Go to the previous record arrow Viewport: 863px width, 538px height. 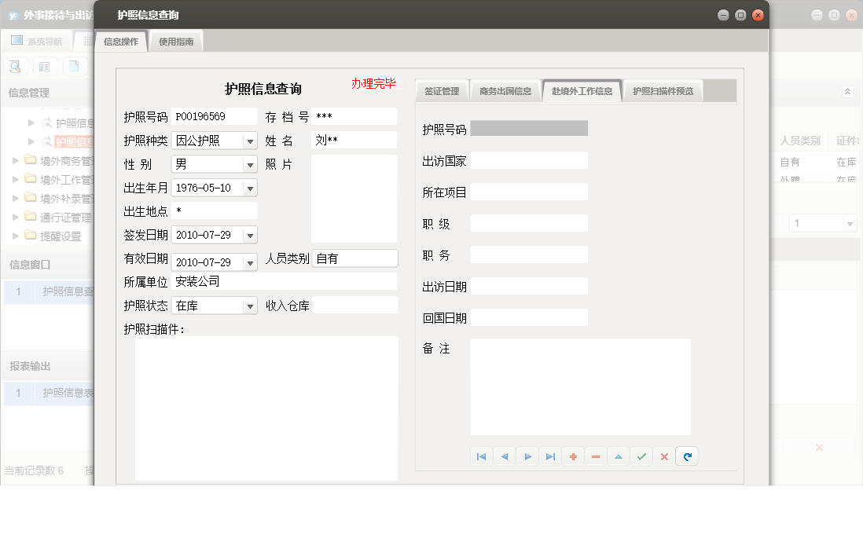tap(504, 456)
